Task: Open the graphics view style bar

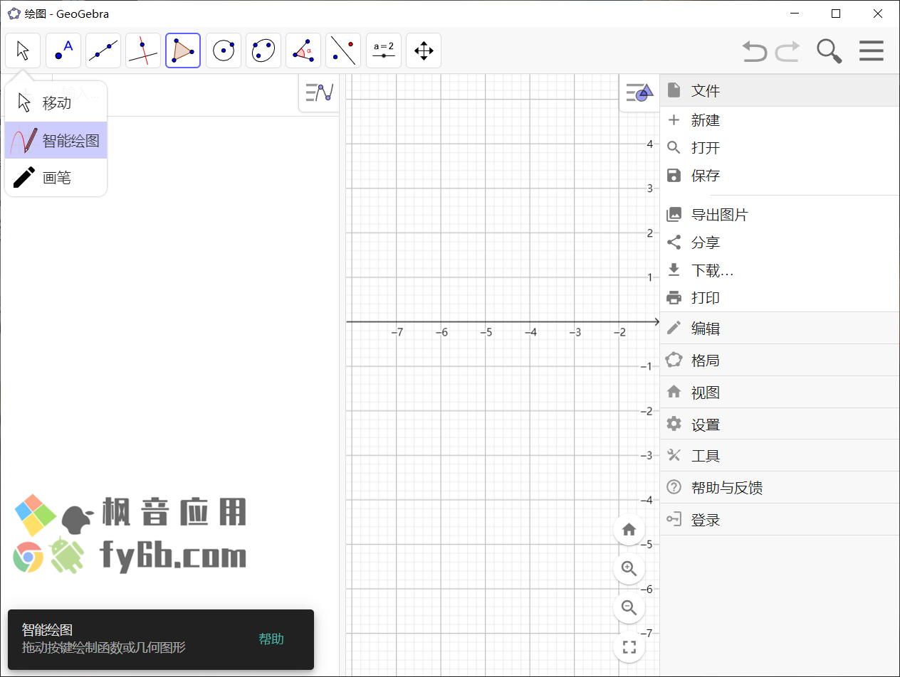Action: click(639, 92)
